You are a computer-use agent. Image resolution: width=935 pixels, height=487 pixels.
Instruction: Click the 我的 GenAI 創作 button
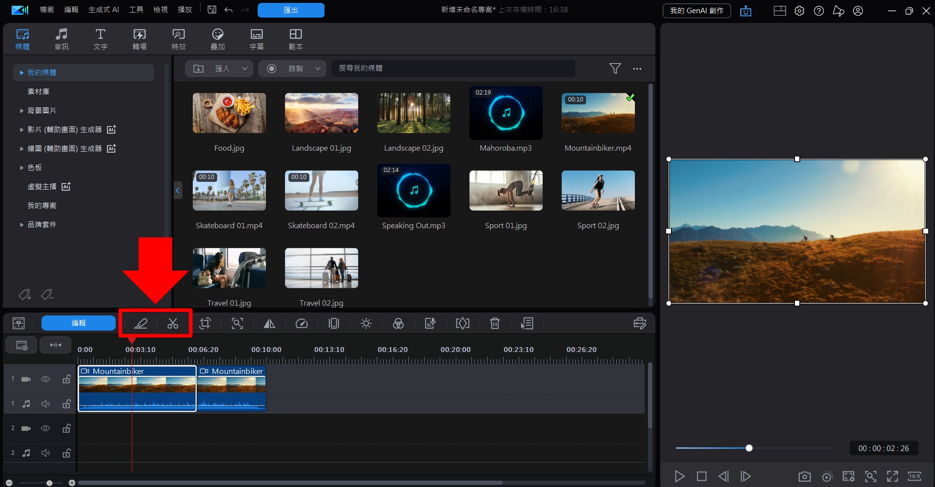(696, 11)
